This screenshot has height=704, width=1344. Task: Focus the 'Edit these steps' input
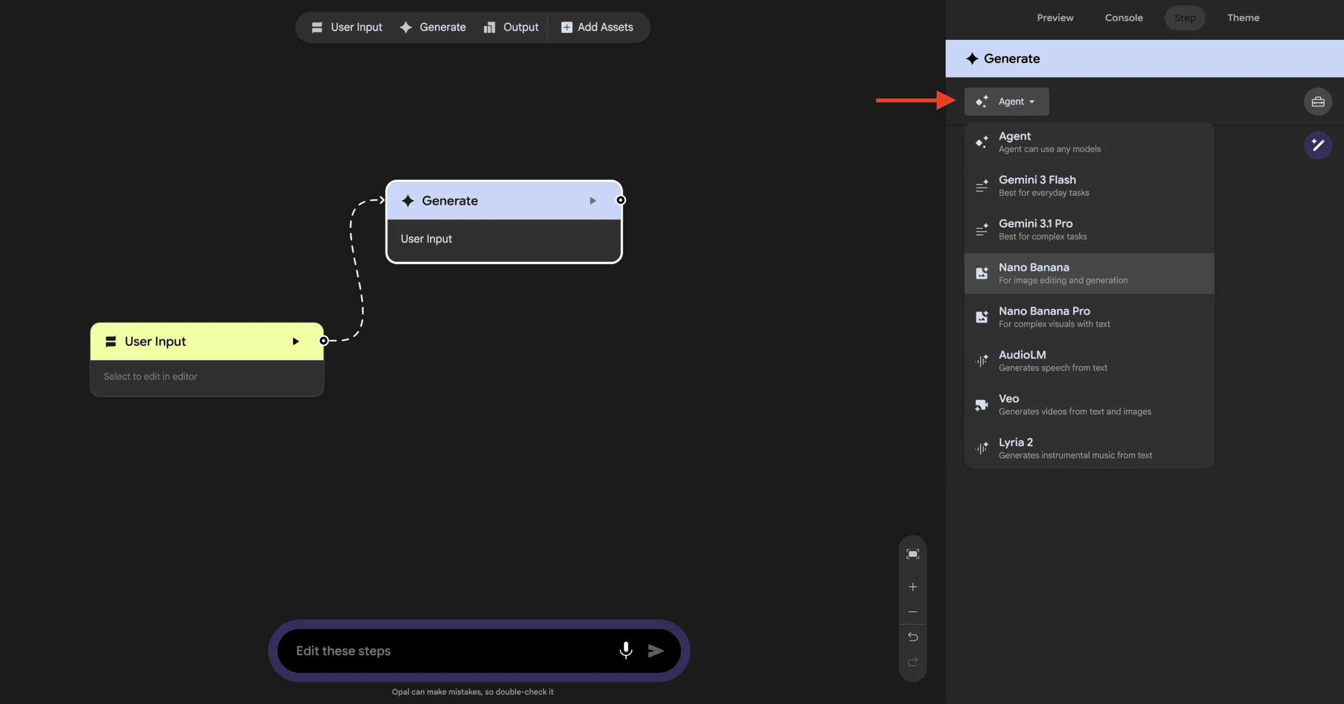click(451, 651)
